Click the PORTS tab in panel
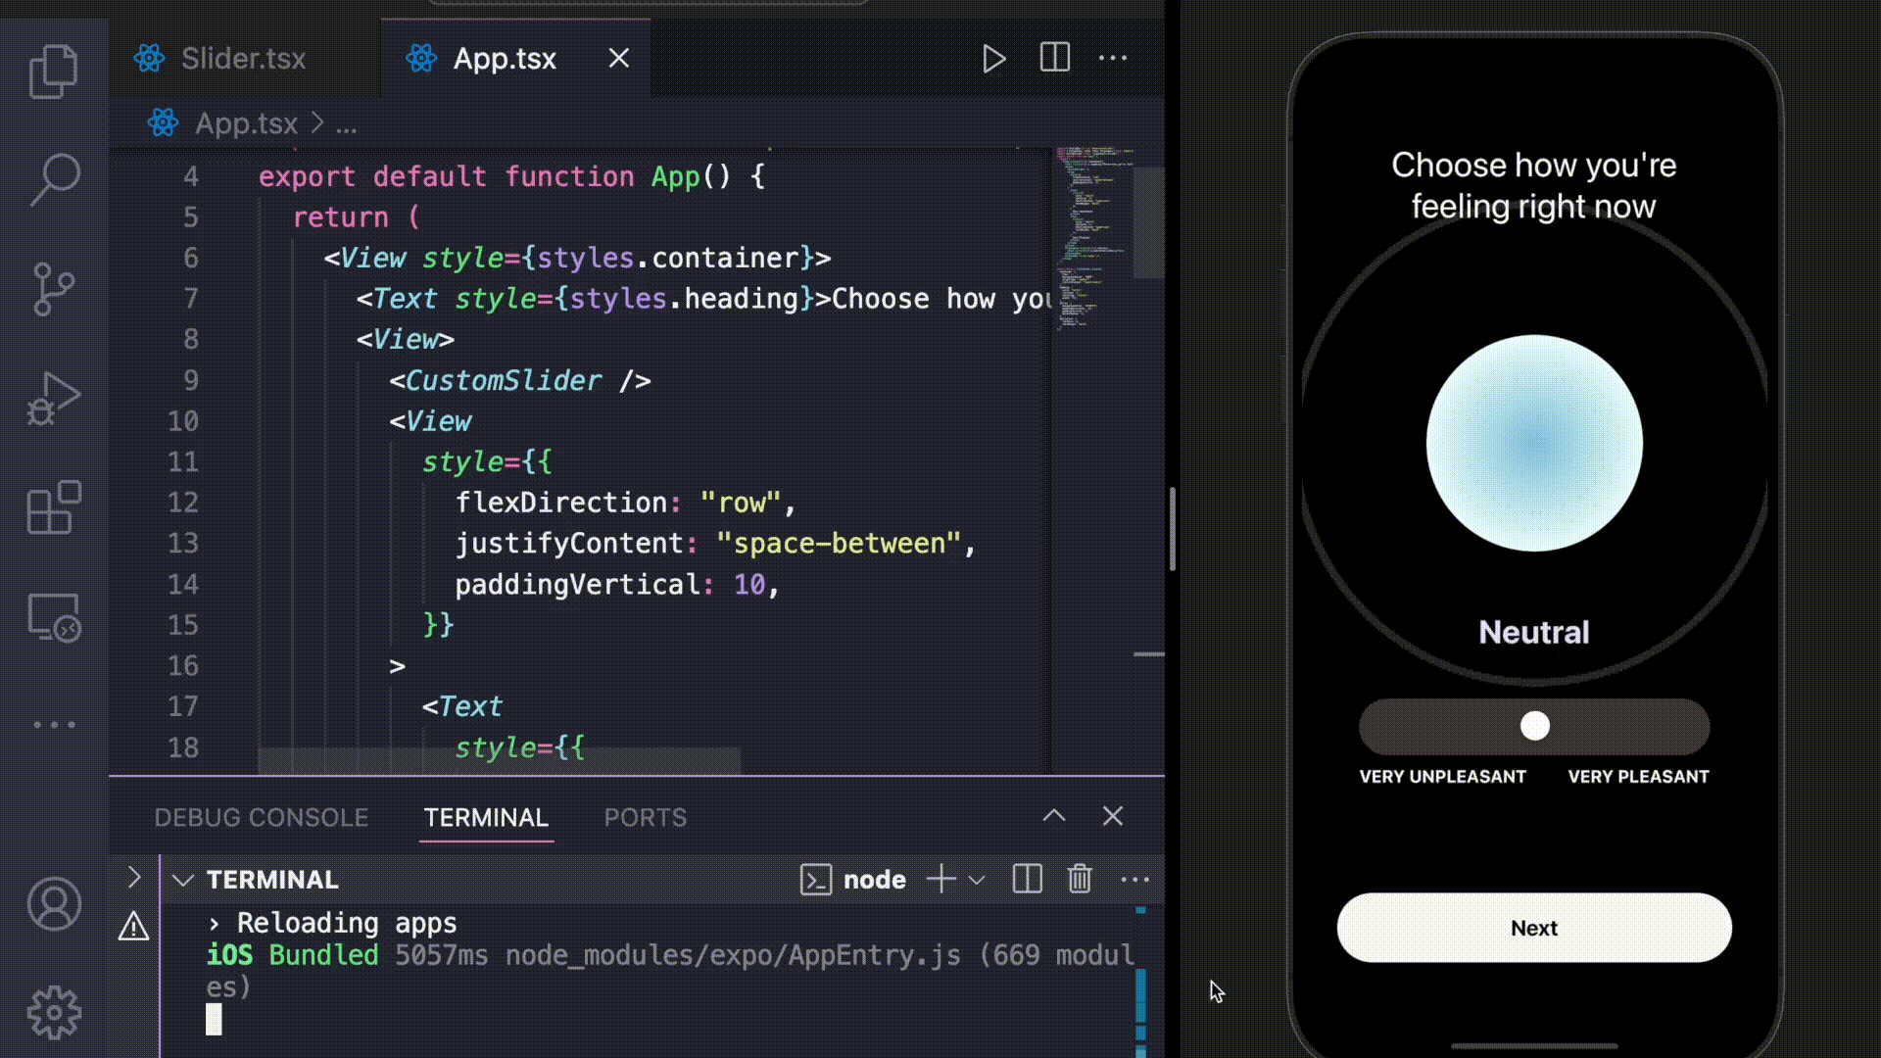The height and width of the screenshot is (1058, 1881). tap(644, 816)
